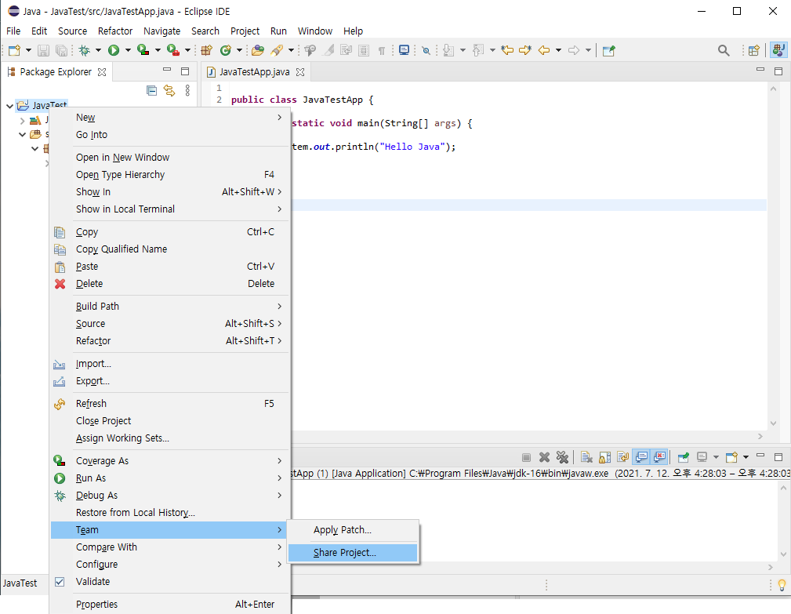
Task: Click the New Java Class icon
Action: pyautogui.click(x=226, y=50)
